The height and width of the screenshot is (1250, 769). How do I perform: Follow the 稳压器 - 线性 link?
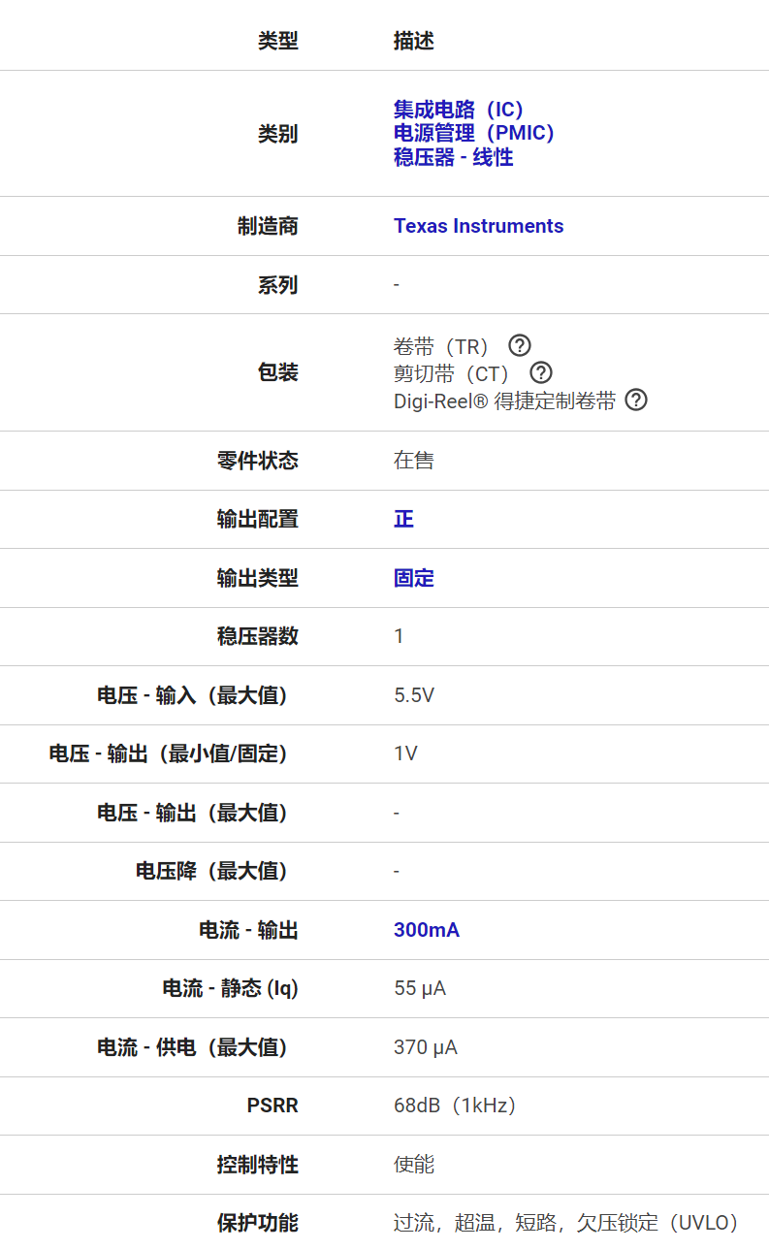(x=453, y=157)
